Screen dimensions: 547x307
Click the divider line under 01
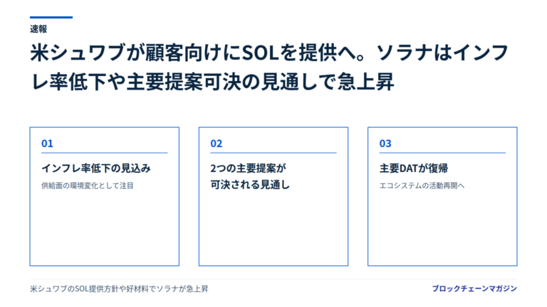click(104, 153)
